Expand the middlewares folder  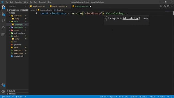(x=17, y=27)
